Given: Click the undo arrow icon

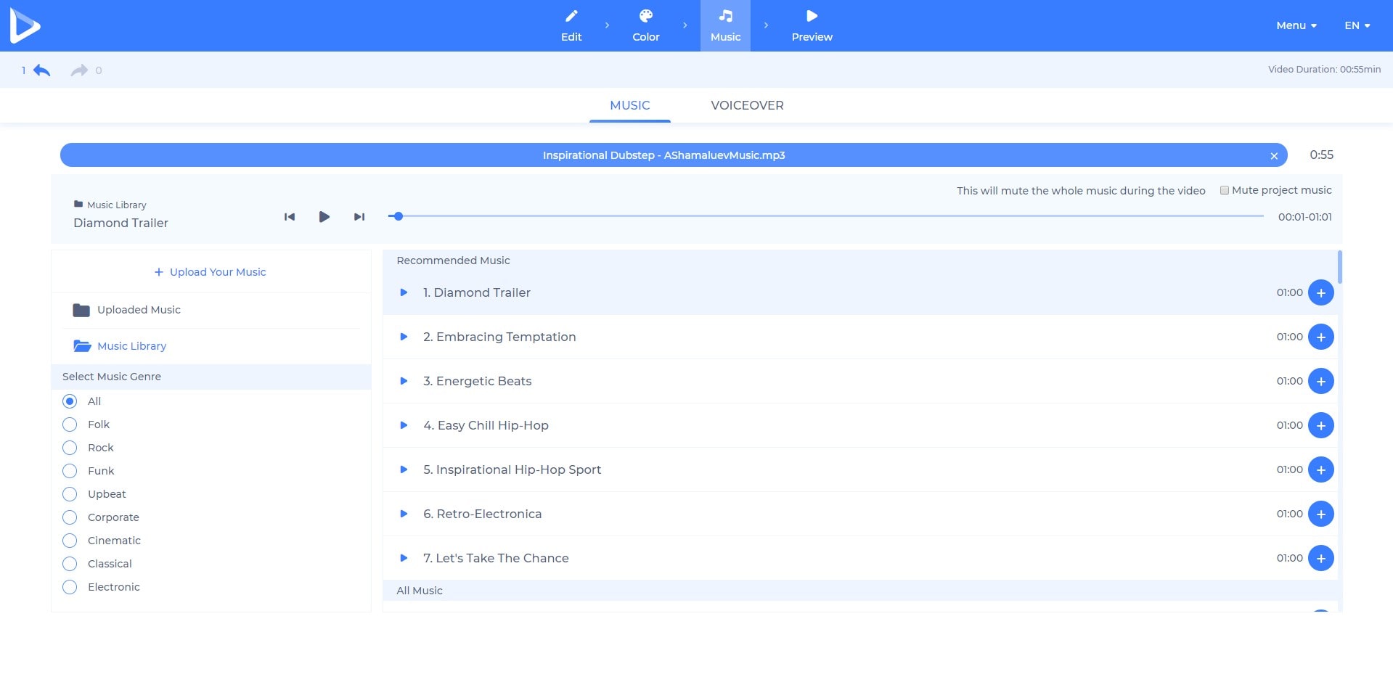Looking at the screenshot, I should 41,70.
